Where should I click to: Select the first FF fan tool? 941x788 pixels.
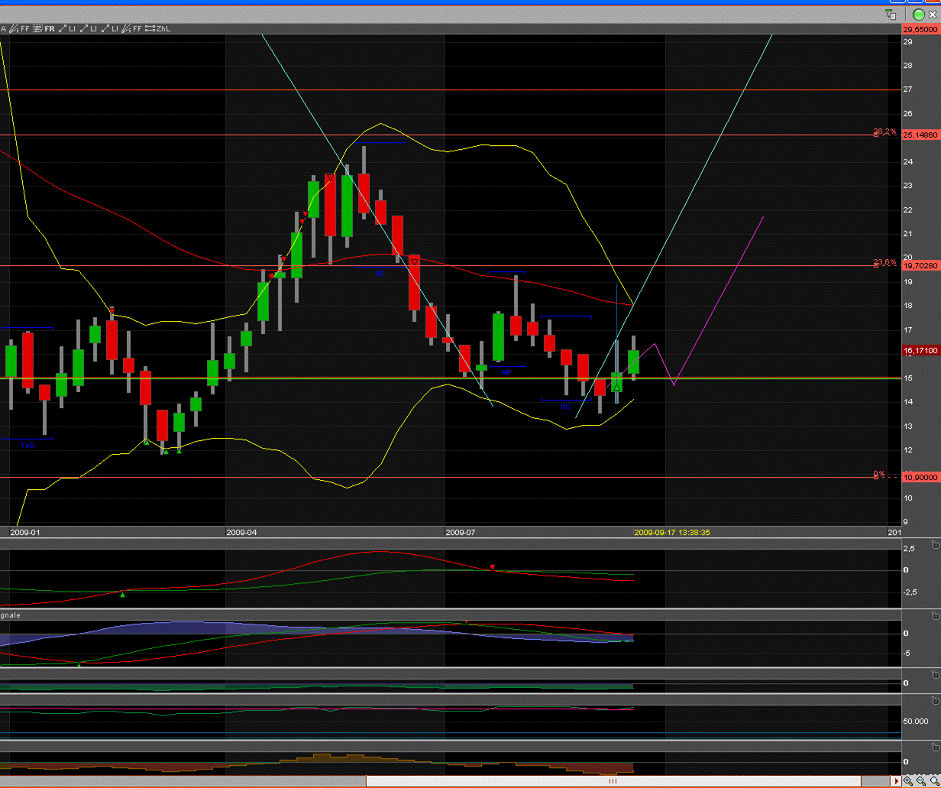coord(20,28)
